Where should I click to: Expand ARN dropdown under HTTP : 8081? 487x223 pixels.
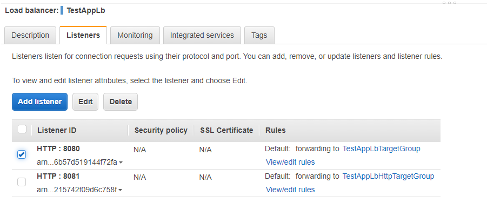tap(120, 190)
